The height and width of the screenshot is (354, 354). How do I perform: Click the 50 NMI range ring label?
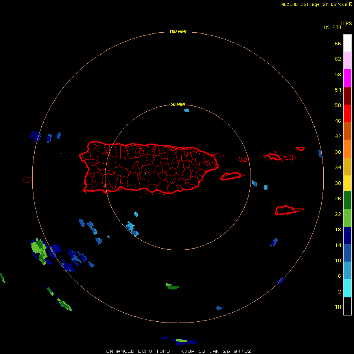point(178,104)
